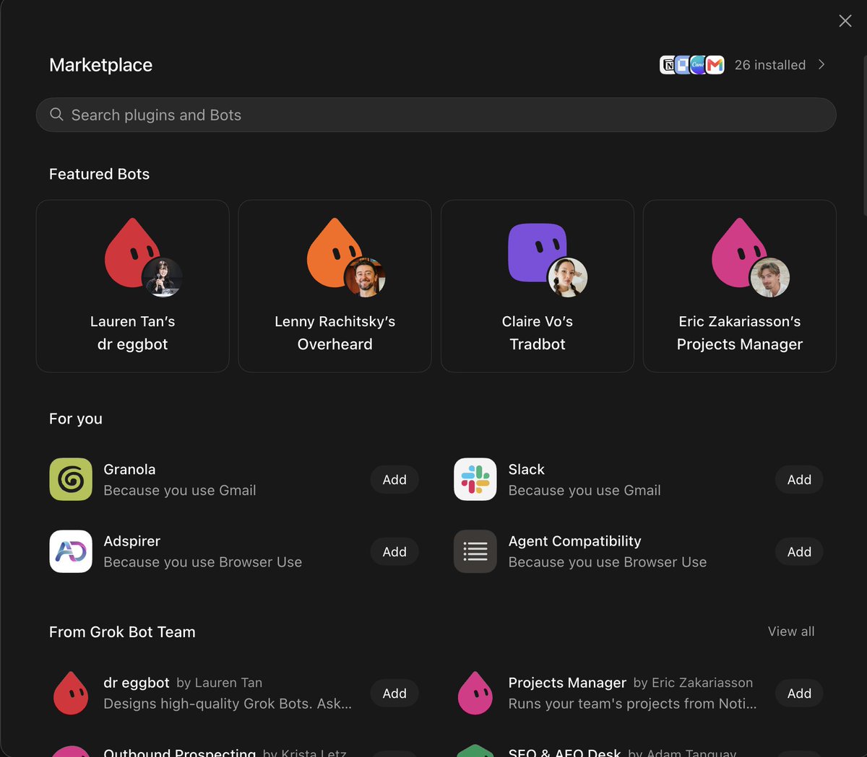Expand installed plugins chevron arrow
The width and height of the screenshot is (867, 757).
click(x=821, y=65)
